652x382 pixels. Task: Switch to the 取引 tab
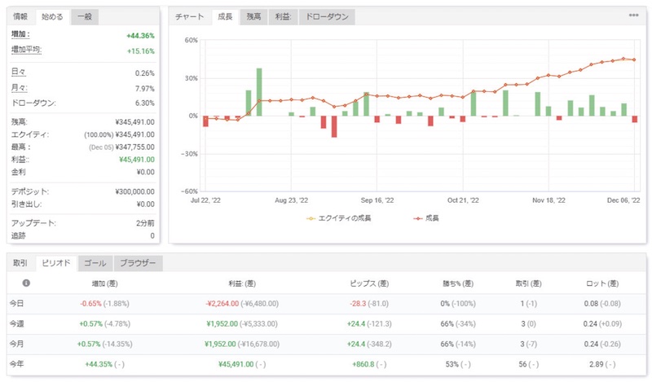(20, 264)
